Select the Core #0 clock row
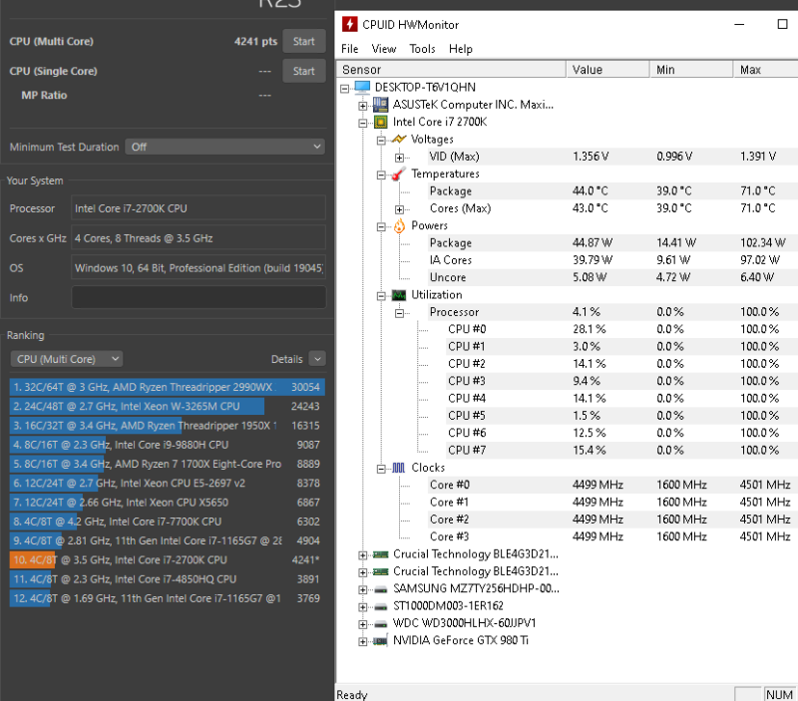The height and width of the screenshot is (701, 798). click(612, 485)
